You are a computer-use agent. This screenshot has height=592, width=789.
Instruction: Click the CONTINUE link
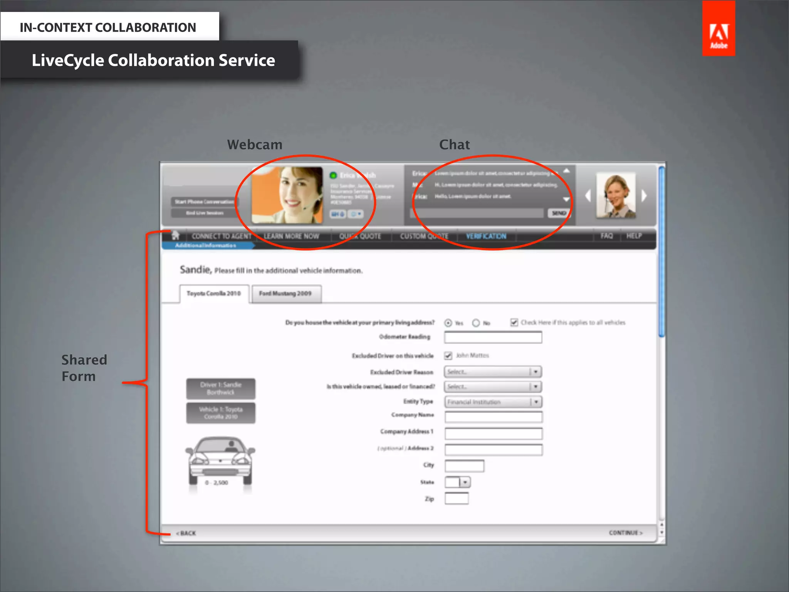click(x=626, y=533)
